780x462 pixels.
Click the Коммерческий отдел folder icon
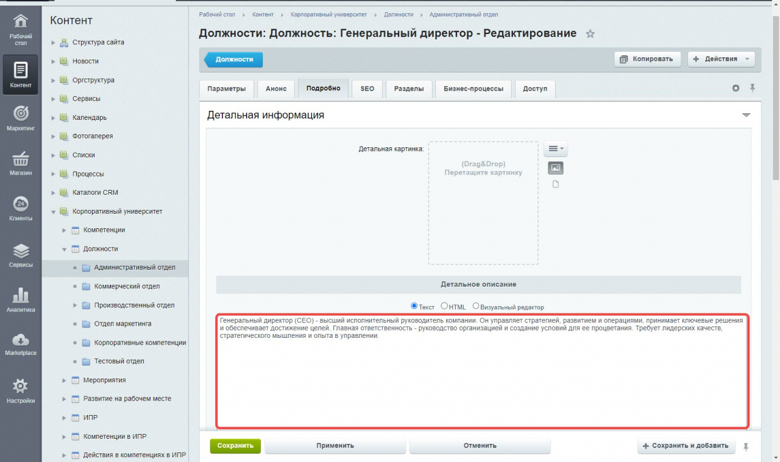tap(85, 286)
